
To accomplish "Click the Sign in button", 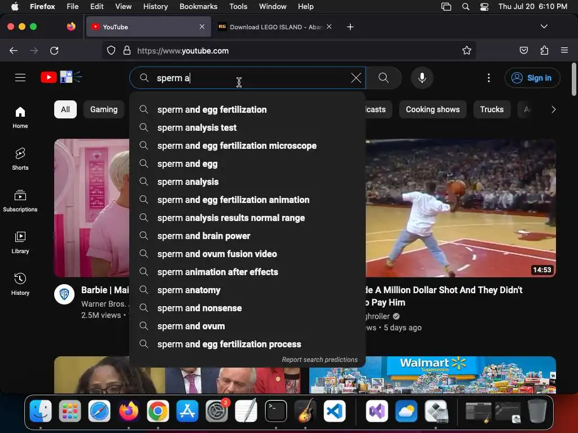I will [x=532, y=78].
